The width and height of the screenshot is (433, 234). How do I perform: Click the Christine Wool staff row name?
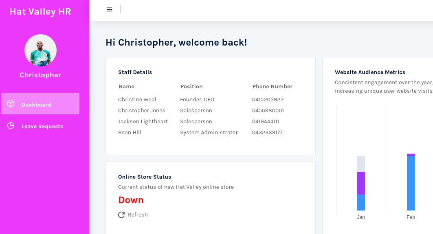[x=137, y=100]
